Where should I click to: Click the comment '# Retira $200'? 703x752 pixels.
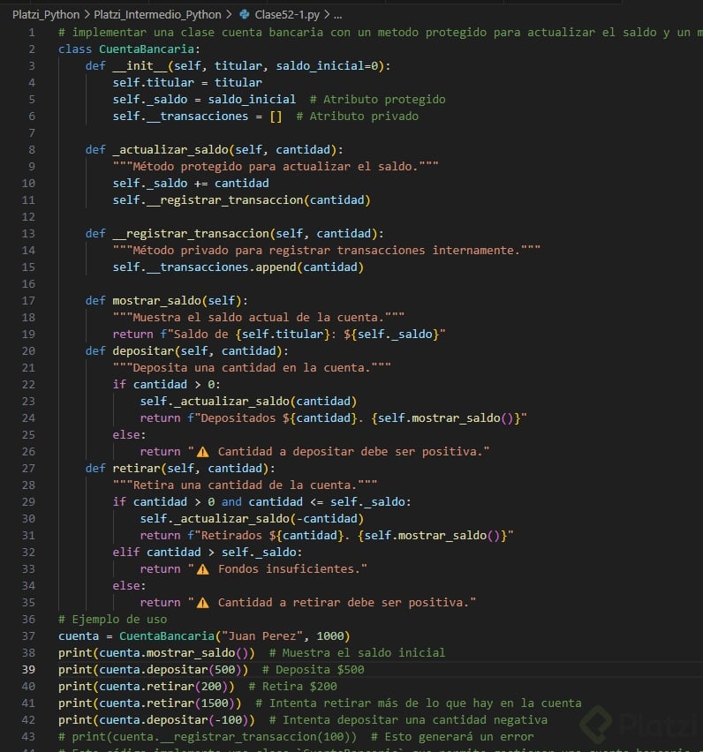[x=292, y=687]
